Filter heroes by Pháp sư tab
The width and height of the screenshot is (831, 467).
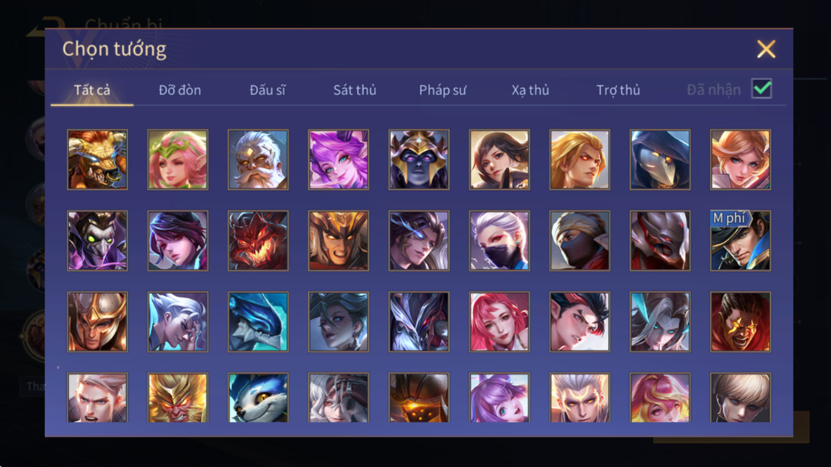[x=443, y=90]
